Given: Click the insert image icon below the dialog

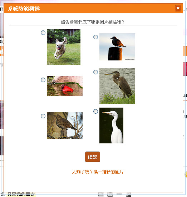Looking at the screenshot, I should 101,194.
